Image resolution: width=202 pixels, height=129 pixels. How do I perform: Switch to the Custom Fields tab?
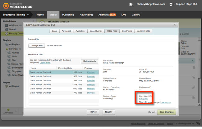pyautogui.click(x=143, y=31)
